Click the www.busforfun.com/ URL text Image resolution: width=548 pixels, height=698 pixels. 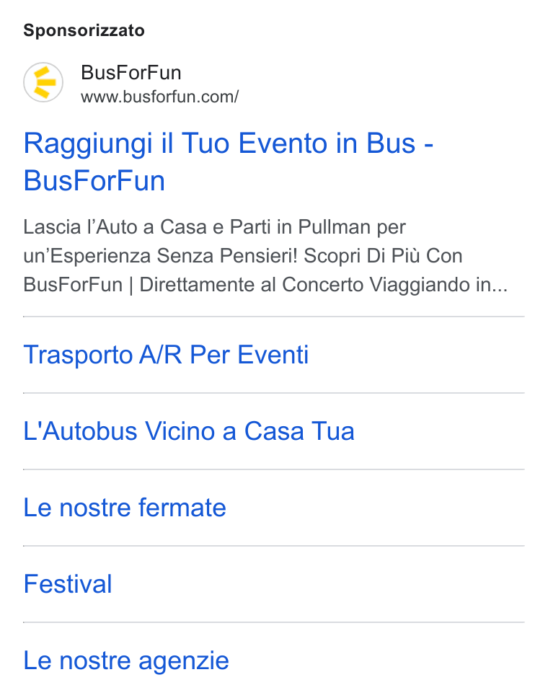160,97
